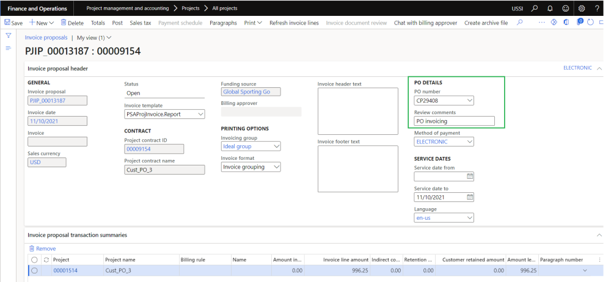Toggle select-all circle in grid header

tap(34, 259)
